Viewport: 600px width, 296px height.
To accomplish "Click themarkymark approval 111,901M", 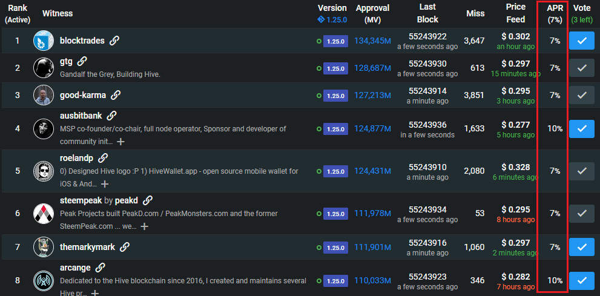I will [372, 247].
